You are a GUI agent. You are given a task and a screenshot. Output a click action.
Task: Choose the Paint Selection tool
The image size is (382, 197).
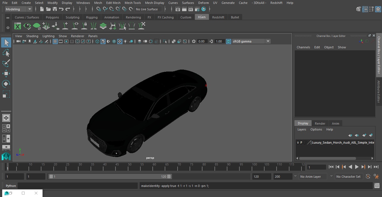[6, 63]
